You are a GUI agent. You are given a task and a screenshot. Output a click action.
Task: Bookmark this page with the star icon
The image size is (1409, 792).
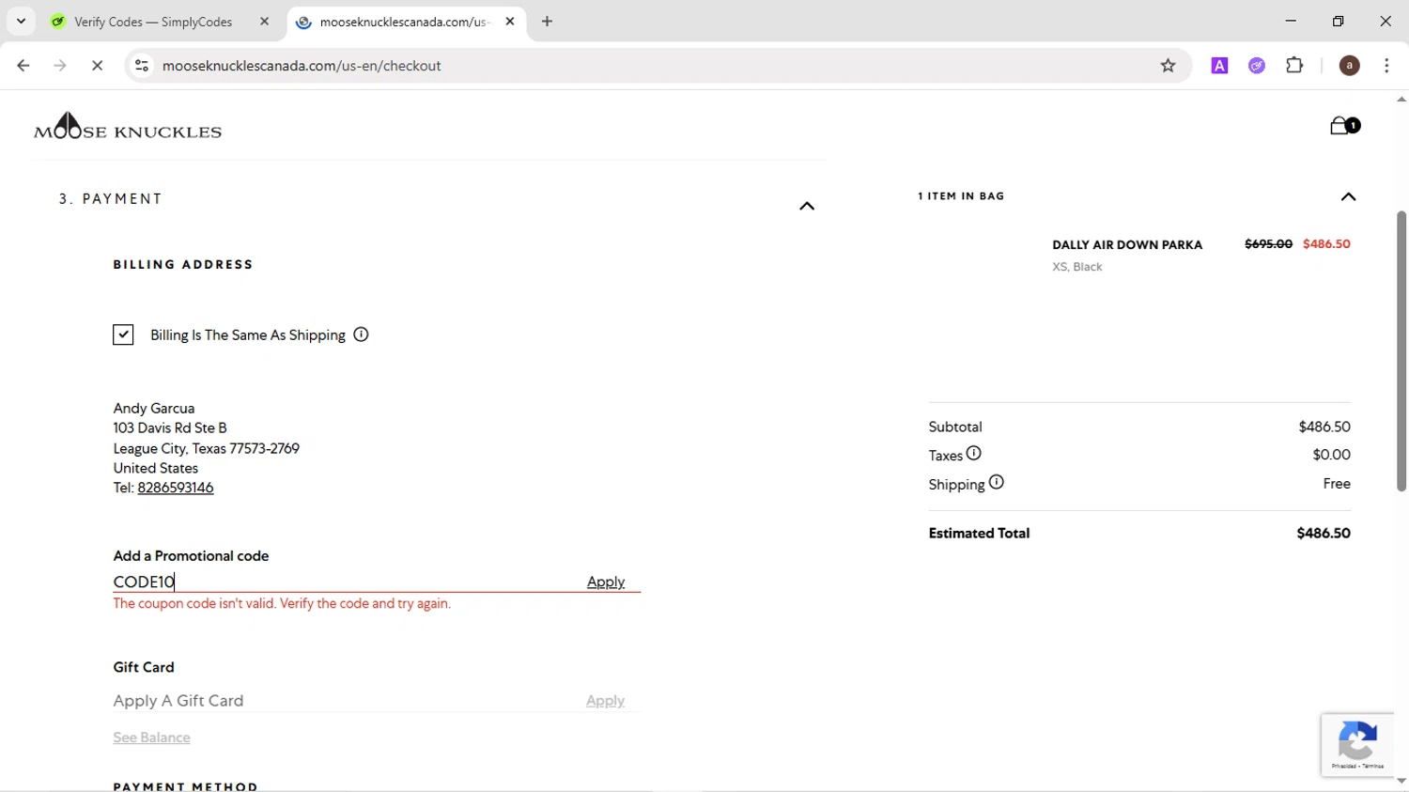click(x=1168, y=66)
